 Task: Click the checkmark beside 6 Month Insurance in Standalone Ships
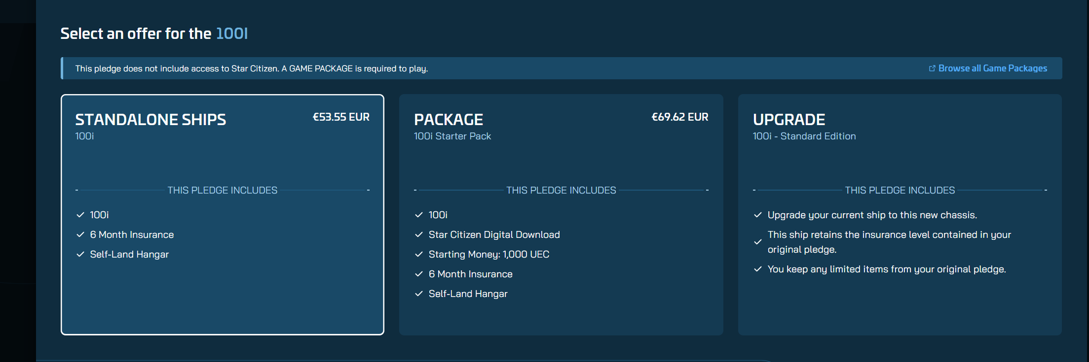[x=80, y=234]
